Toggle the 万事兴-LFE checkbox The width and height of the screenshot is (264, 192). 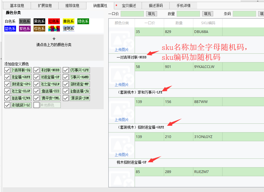66,70
